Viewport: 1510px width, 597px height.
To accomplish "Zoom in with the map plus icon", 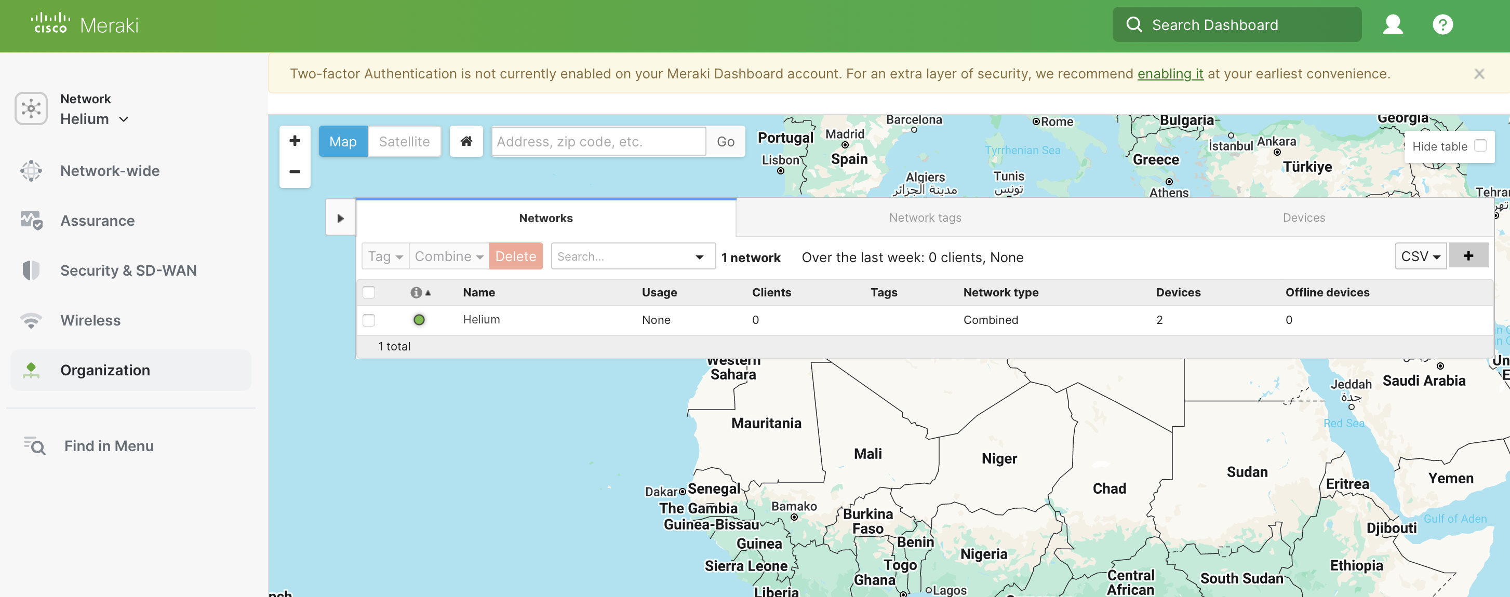I will click(295, 141).
